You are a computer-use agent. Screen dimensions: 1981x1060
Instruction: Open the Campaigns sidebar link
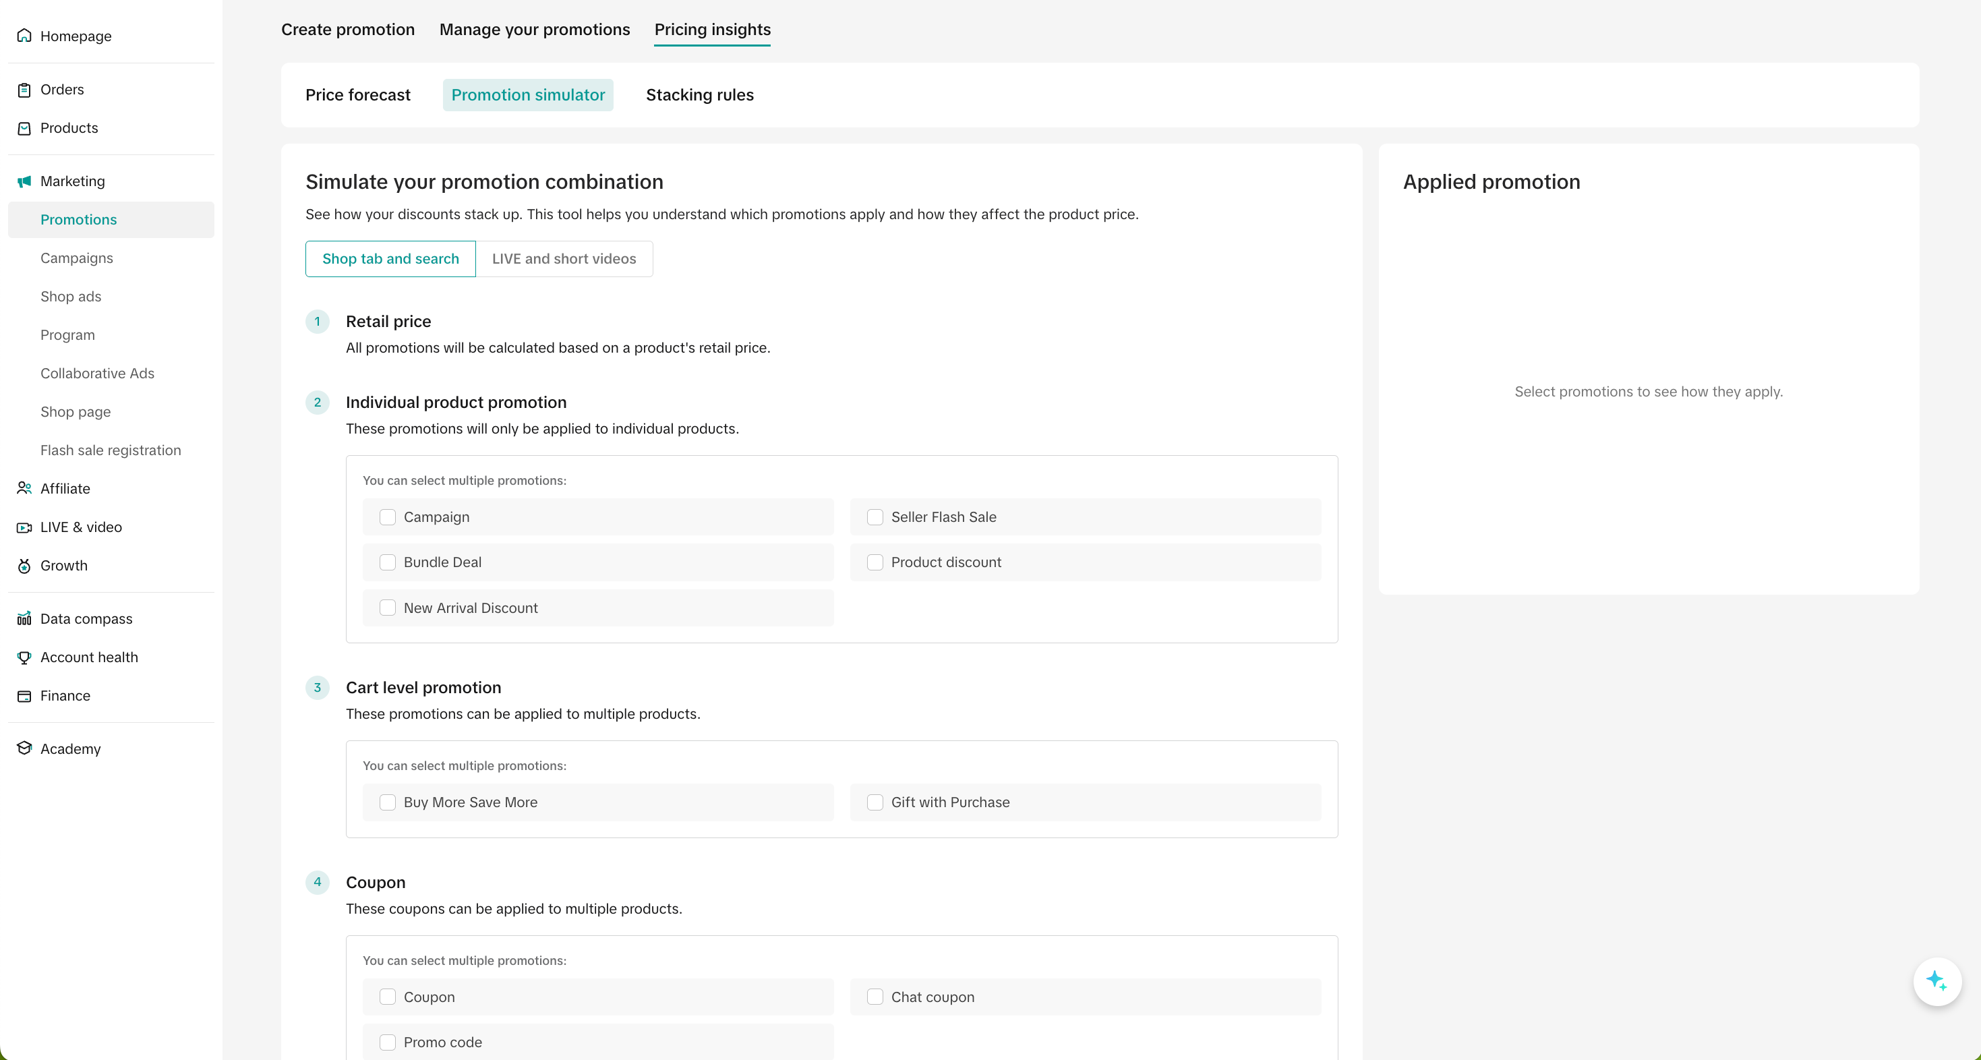[x=76, y=258]
